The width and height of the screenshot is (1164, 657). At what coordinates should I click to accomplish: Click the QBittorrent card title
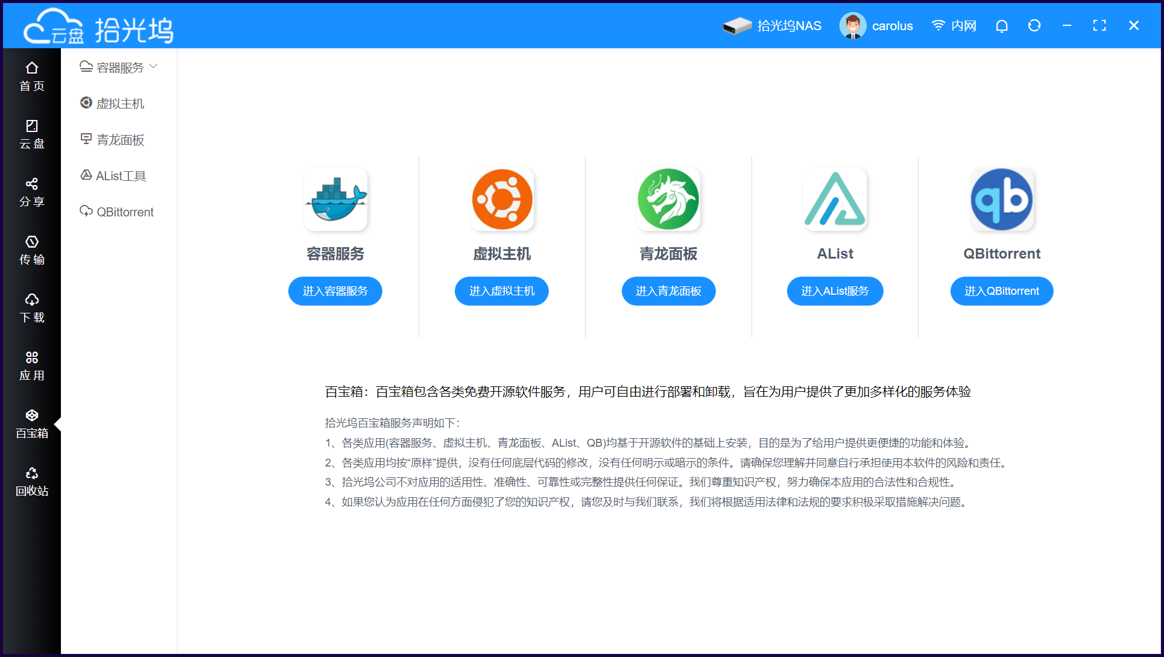coord(1002,254)
